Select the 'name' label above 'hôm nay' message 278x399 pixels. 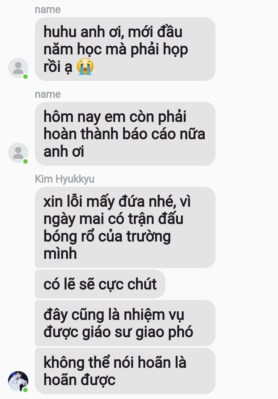48,94
